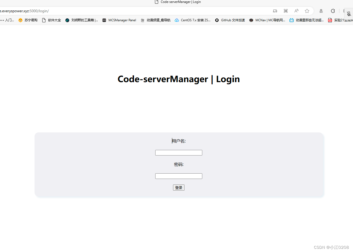Open the 苏宁易购 bookmark

[x=28, y=20]
